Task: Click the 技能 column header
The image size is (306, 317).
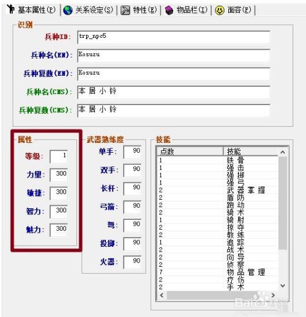Action: tap(251, 151)
